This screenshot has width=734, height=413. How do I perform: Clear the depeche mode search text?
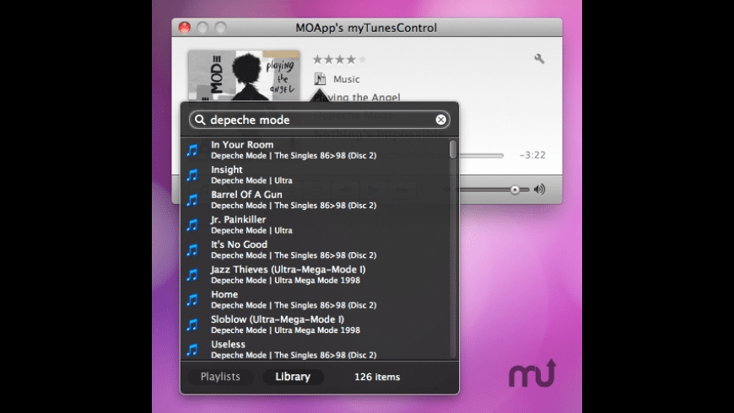[440, 120]
